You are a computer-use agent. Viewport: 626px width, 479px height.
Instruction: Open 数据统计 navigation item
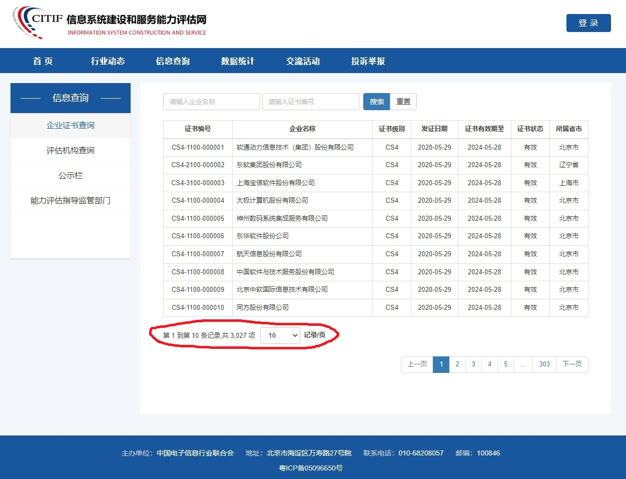coord(238,61)
